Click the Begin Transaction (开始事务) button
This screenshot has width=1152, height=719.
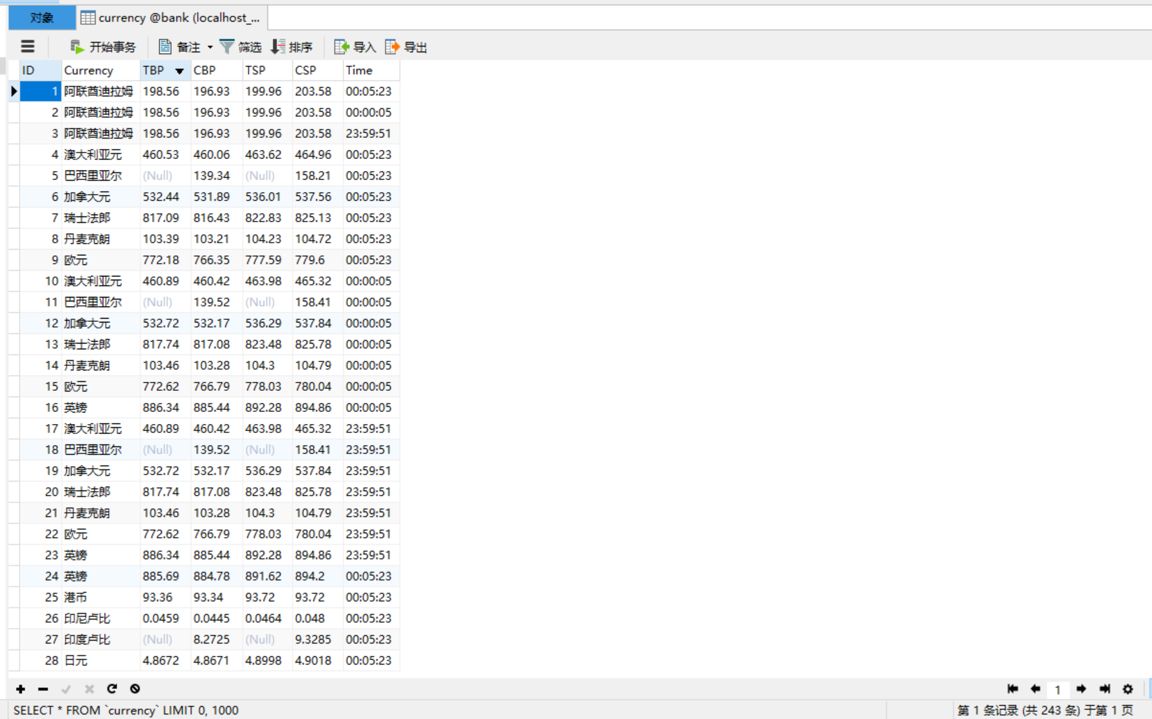(103, 47)
